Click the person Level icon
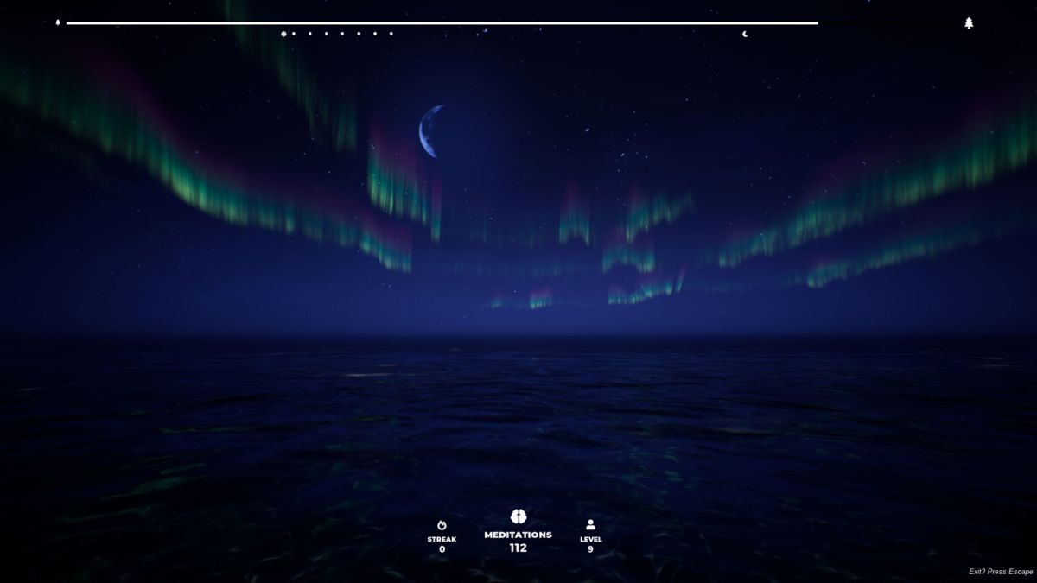The image size is (1037, 583). (x=590, y=524)
